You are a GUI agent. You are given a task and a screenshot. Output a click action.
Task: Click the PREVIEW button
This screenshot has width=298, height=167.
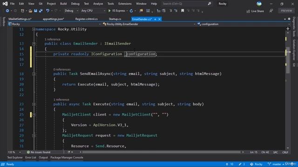coord(286,11)
